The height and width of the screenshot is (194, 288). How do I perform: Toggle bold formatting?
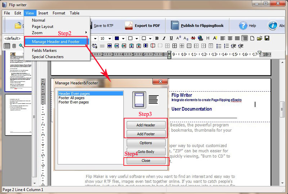pyautogui.click(x=157, y=38)
